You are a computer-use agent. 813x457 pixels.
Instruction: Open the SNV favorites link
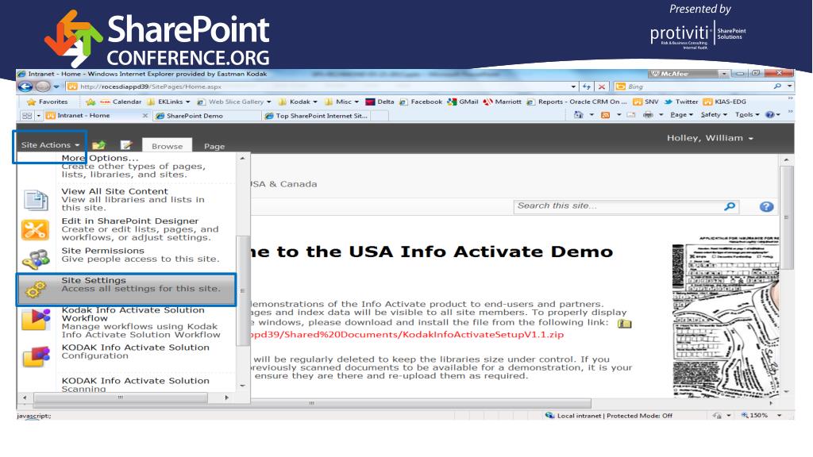645,102
